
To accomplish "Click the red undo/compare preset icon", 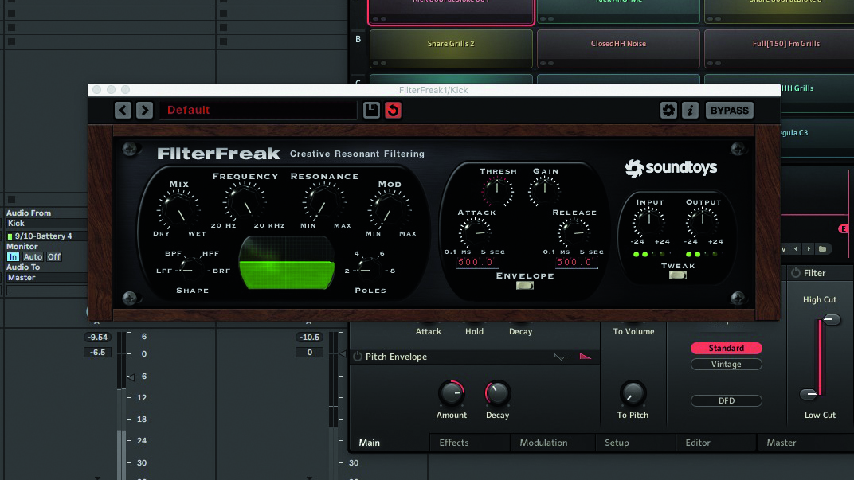I will click(393, 111).
